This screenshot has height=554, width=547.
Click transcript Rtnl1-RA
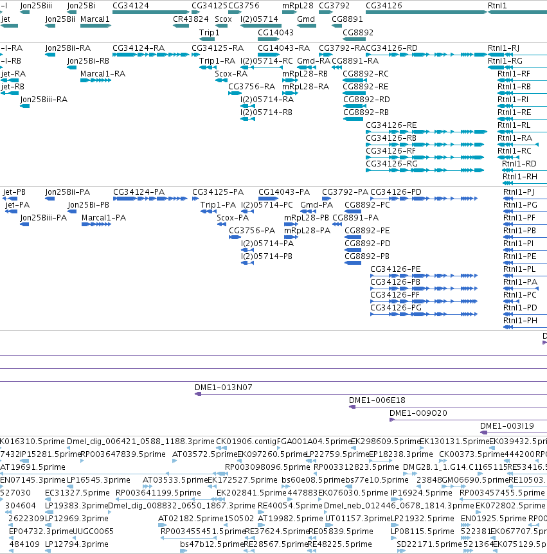pos(515,138)
